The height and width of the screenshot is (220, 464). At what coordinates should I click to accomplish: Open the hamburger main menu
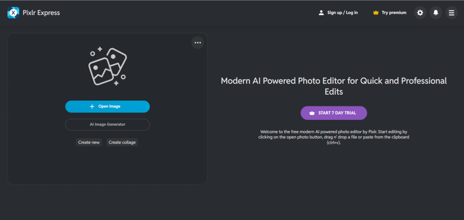click(452, 13)
